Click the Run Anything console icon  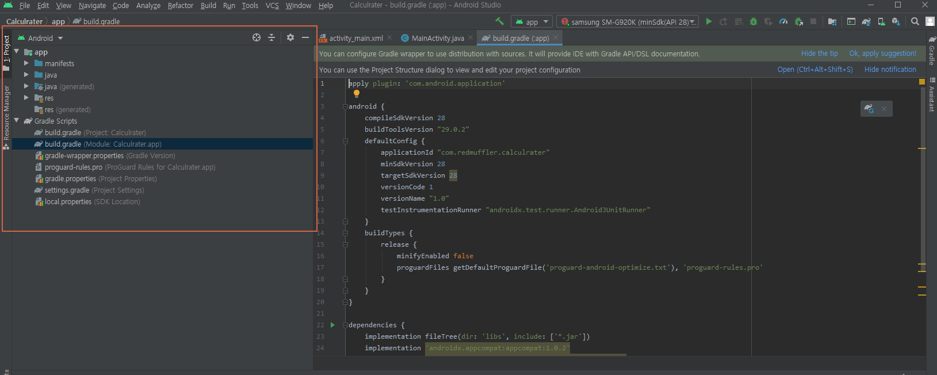point(851,21)
